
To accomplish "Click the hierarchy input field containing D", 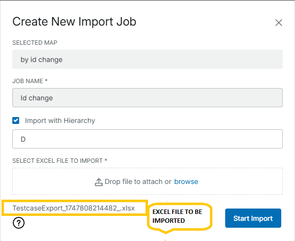I will point(147,139).
